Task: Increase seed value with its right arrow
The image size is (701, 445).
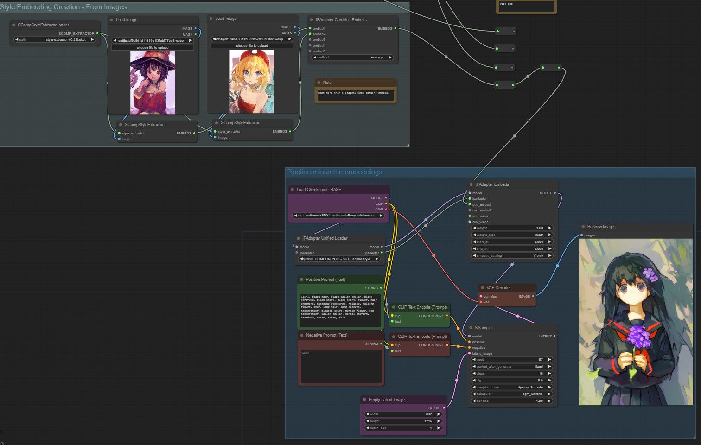Action: click(x=550, y=360)
